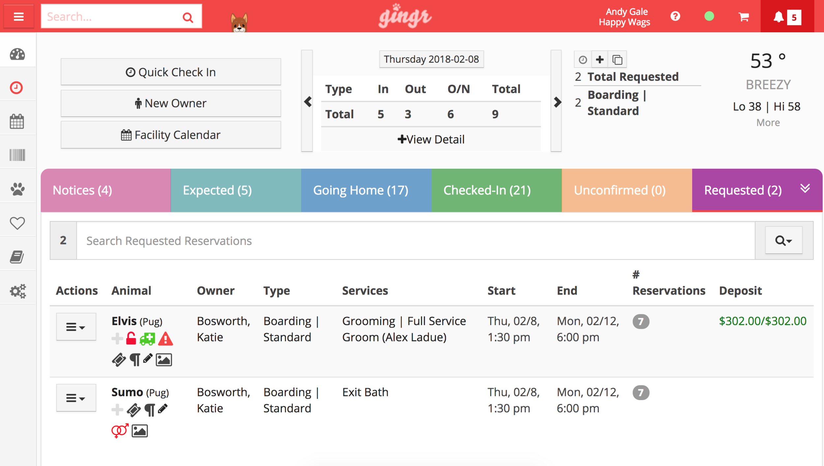Click the gingr logo
Image resolution: width=824 pixels, height=466 pixels.
[x=405, y=16]
